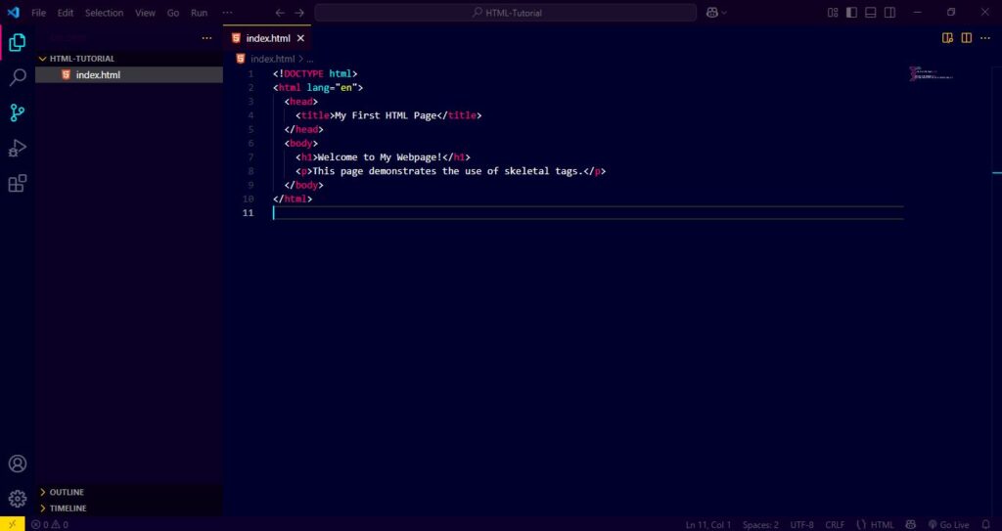This screenshot has width=1002, height=531.
Task: Change line ending via CRLF
Action: 835,524
